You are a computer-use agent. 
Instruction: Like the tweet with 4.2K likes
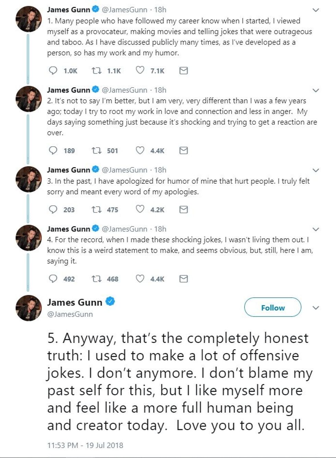pos(140,209)
